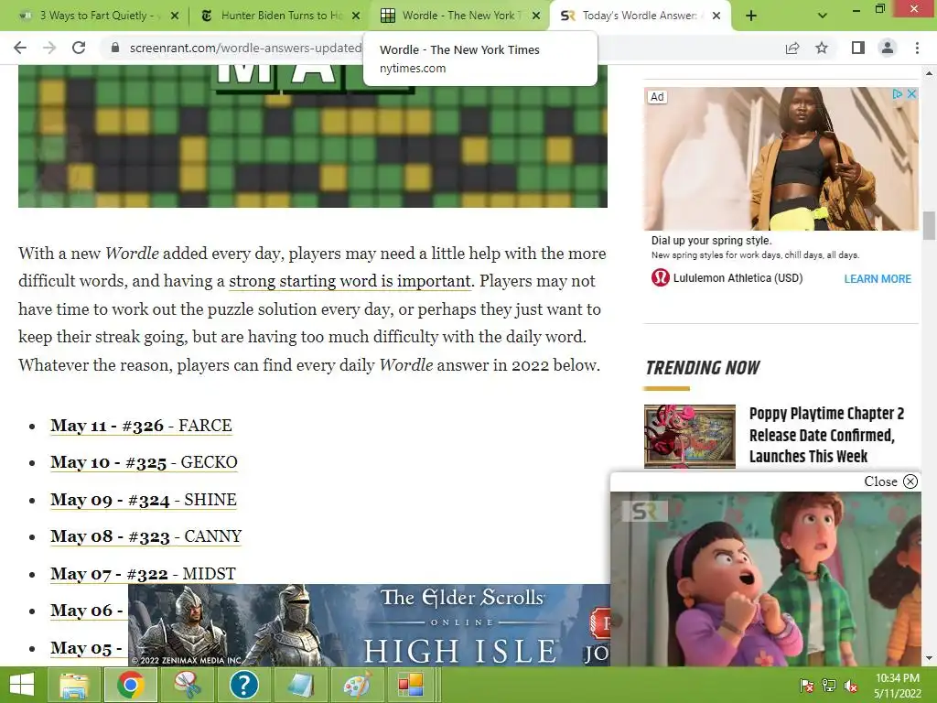Viewport: 937px width, 703px height.
Task: Click the Lululemon Athletica logo
Action: [x=661, y=278]
